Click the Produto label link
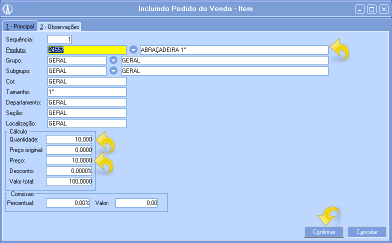Image resolution: width=392 pixels, height=243 pixels. 15,50
